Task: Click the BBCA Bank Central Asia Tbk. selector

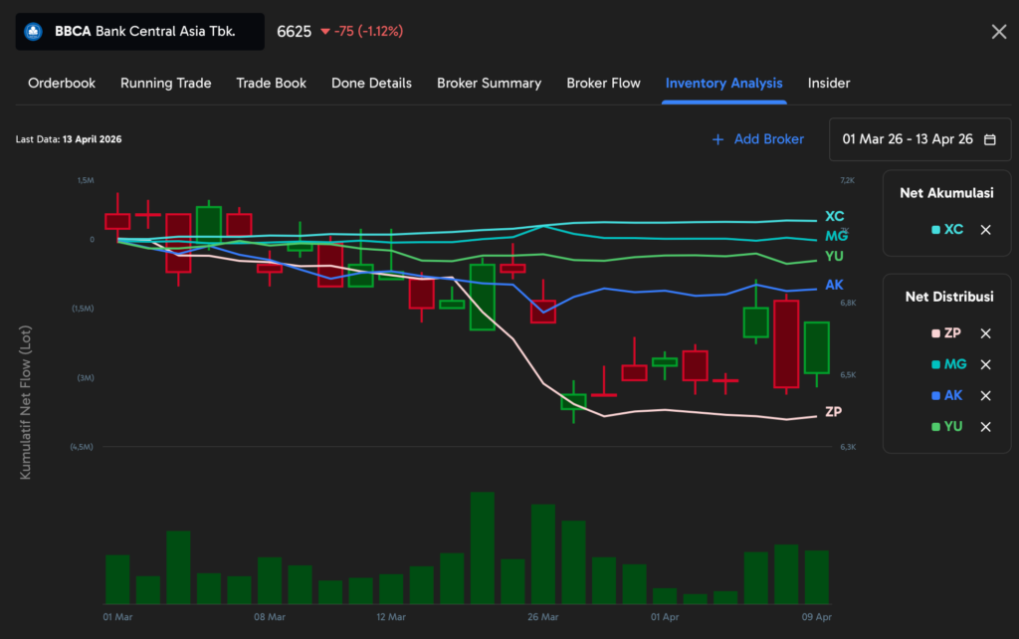Action: click(x=139, y=31)
